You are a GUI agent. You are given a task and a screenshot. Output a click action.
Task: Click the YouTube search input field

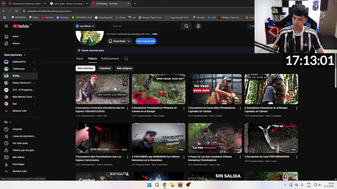[x=145, y=26]
